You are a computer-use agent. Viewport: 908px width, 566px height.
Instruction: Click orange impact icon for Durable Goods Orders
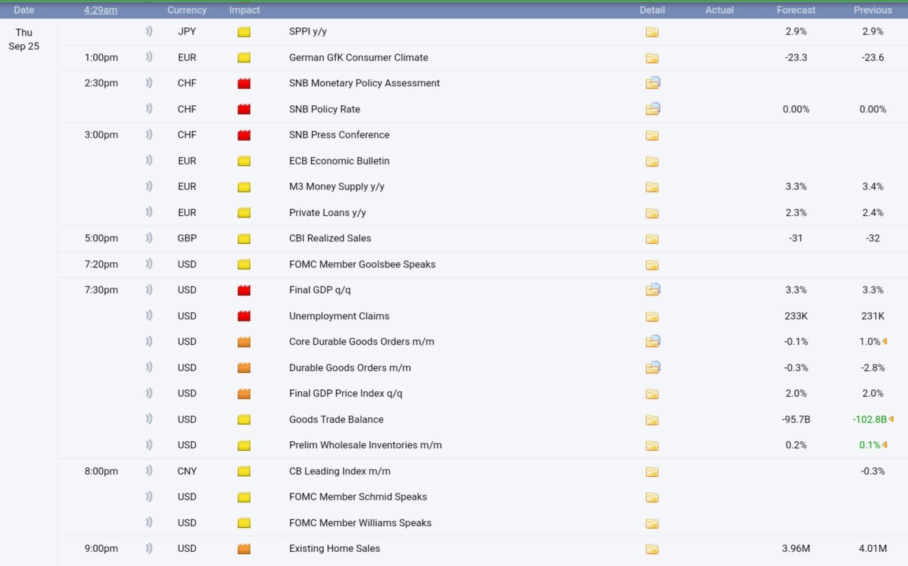pos(244,368)
